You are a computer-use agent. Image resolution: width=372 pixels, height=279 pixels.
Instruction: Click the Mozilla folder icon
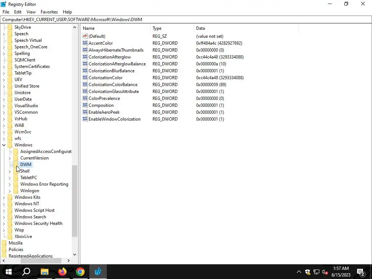point(4,243)
